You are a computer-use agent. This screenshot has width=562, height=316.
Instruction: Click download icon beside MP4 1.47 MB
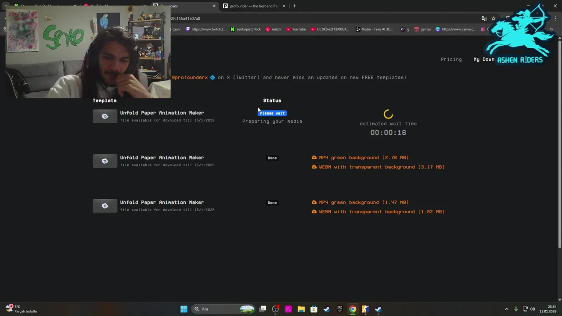click(x=314, y=202)
